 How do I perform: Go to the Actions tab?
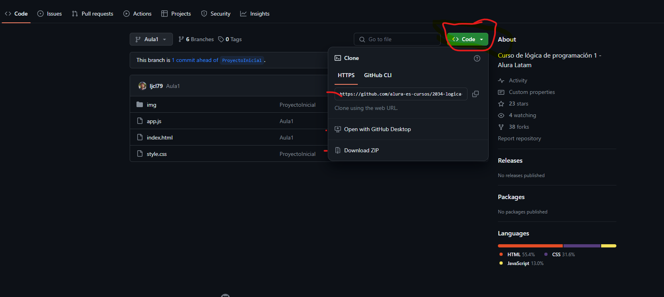point(137,14)
